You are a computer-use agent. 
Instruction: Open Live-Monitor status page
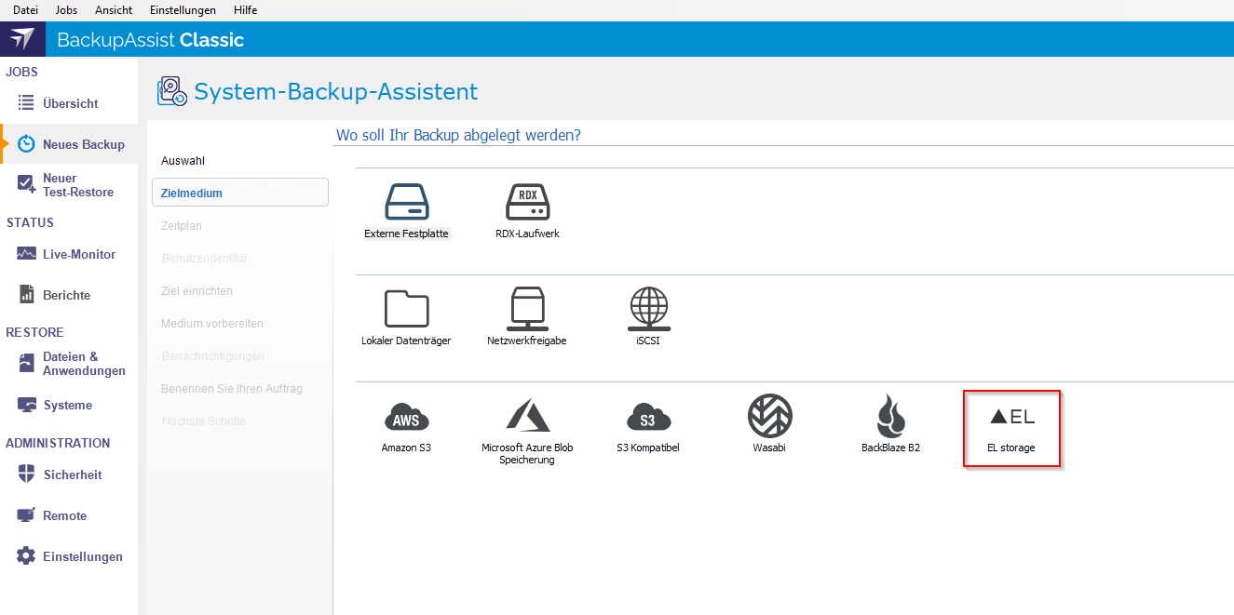click(78, 254)
